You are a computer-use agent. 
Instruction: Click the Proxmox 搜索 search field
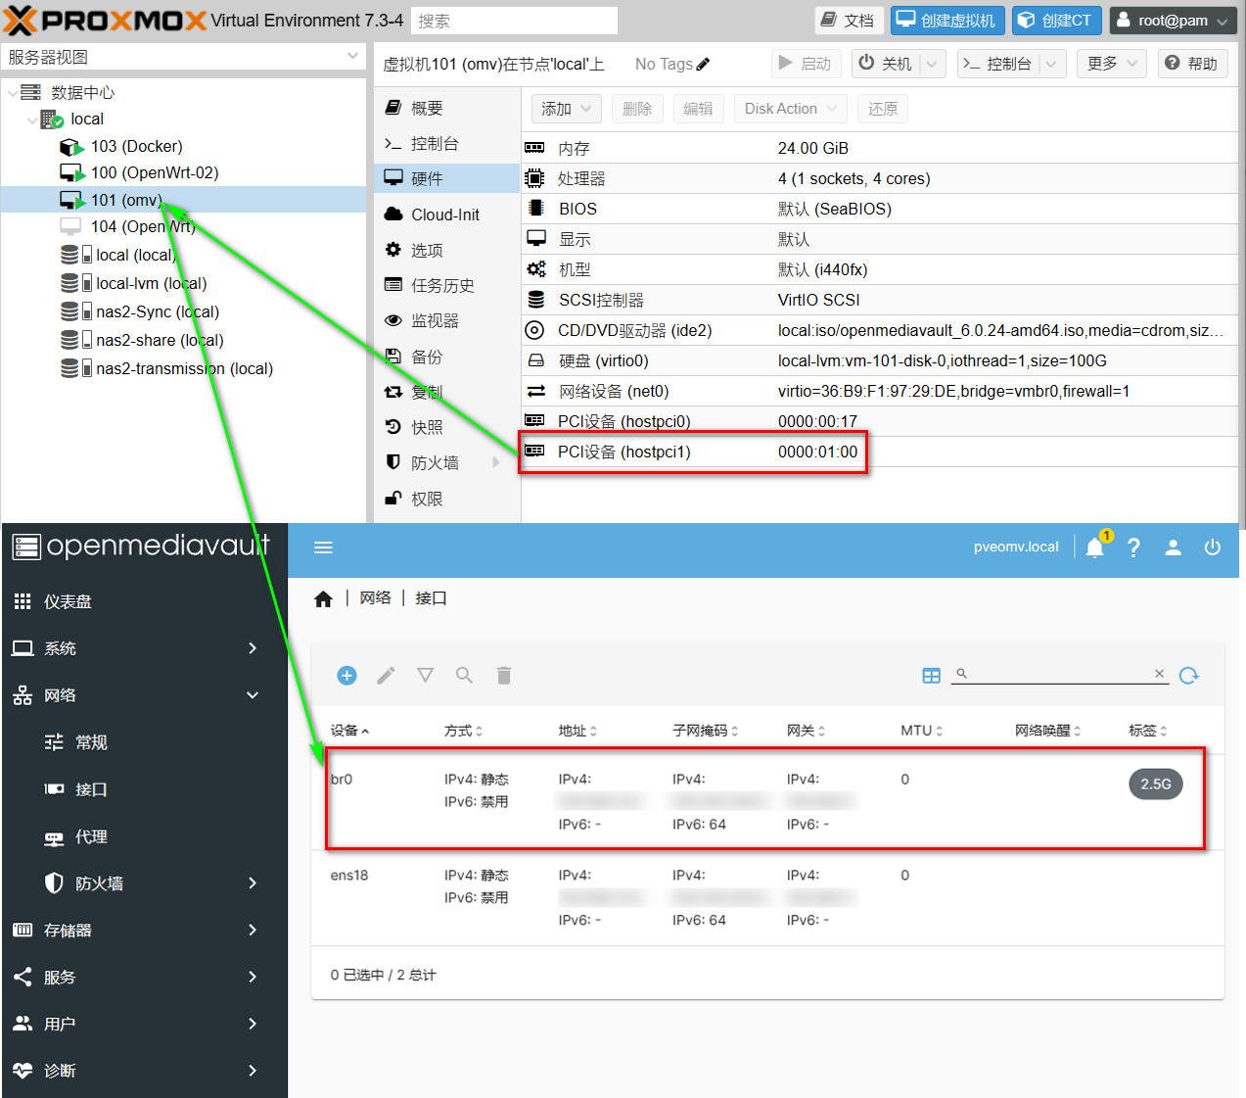click(x=514, y=21)
